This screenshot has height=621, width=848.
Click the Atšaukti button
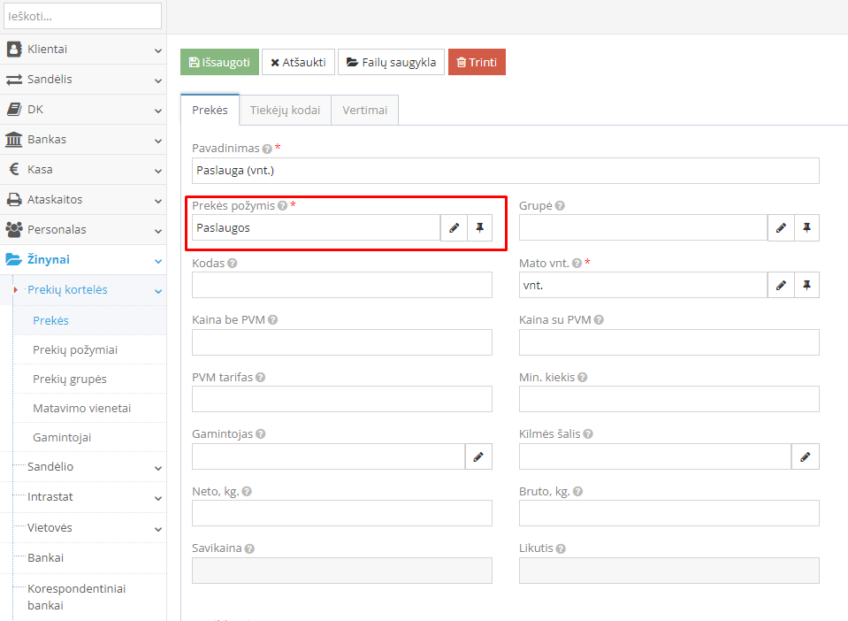point(299,62)
